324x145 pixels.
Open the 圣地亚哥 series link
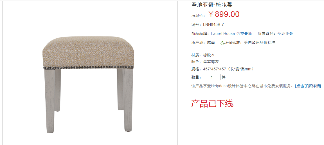tap(285, 34)
